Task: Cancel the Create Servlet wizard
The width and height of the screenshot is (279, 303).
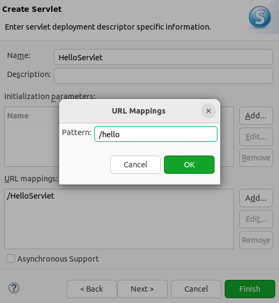Action: click(x=196, y=289)
